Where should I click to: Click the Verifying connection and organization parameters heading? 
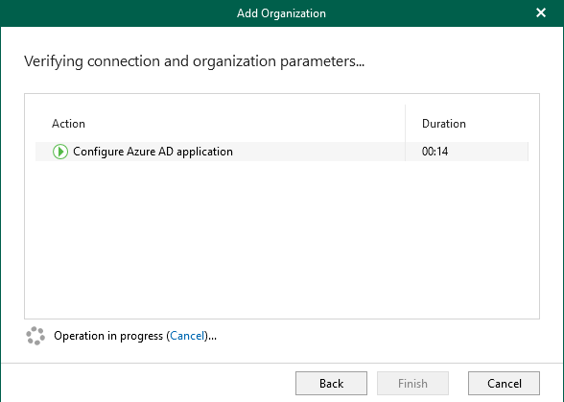pyautogui.click(x=194, y=61)
